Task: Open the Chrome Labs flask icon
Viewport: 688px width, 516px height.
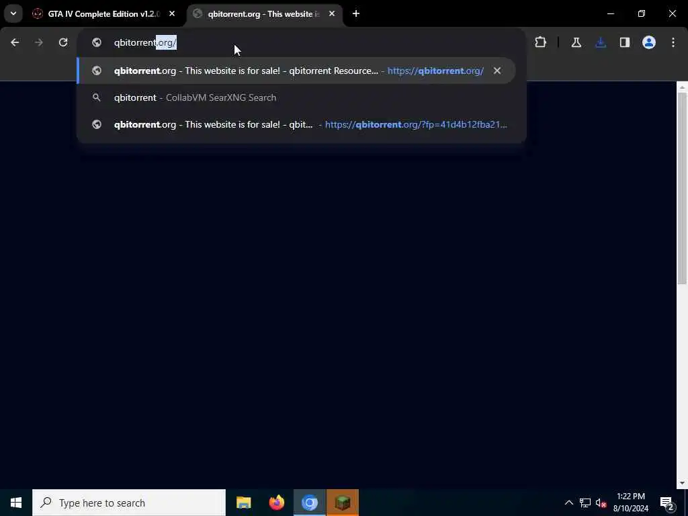Action: (576, 42)
